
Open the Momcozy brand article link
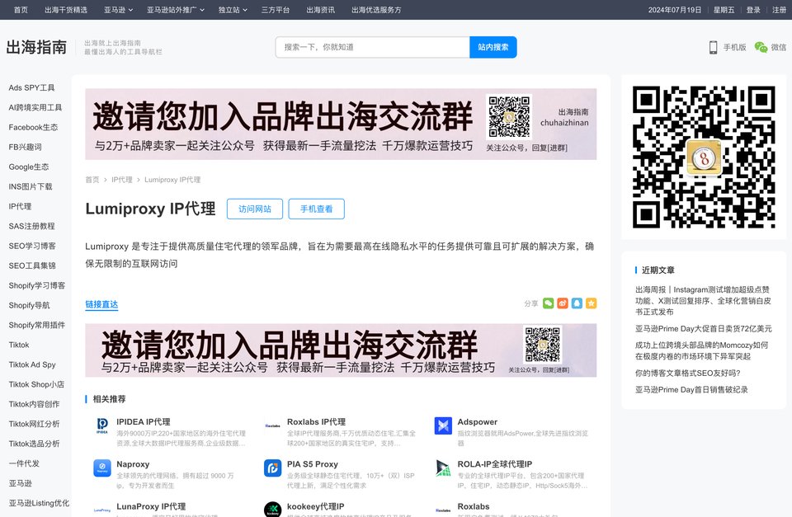click(x=701, y=350)
